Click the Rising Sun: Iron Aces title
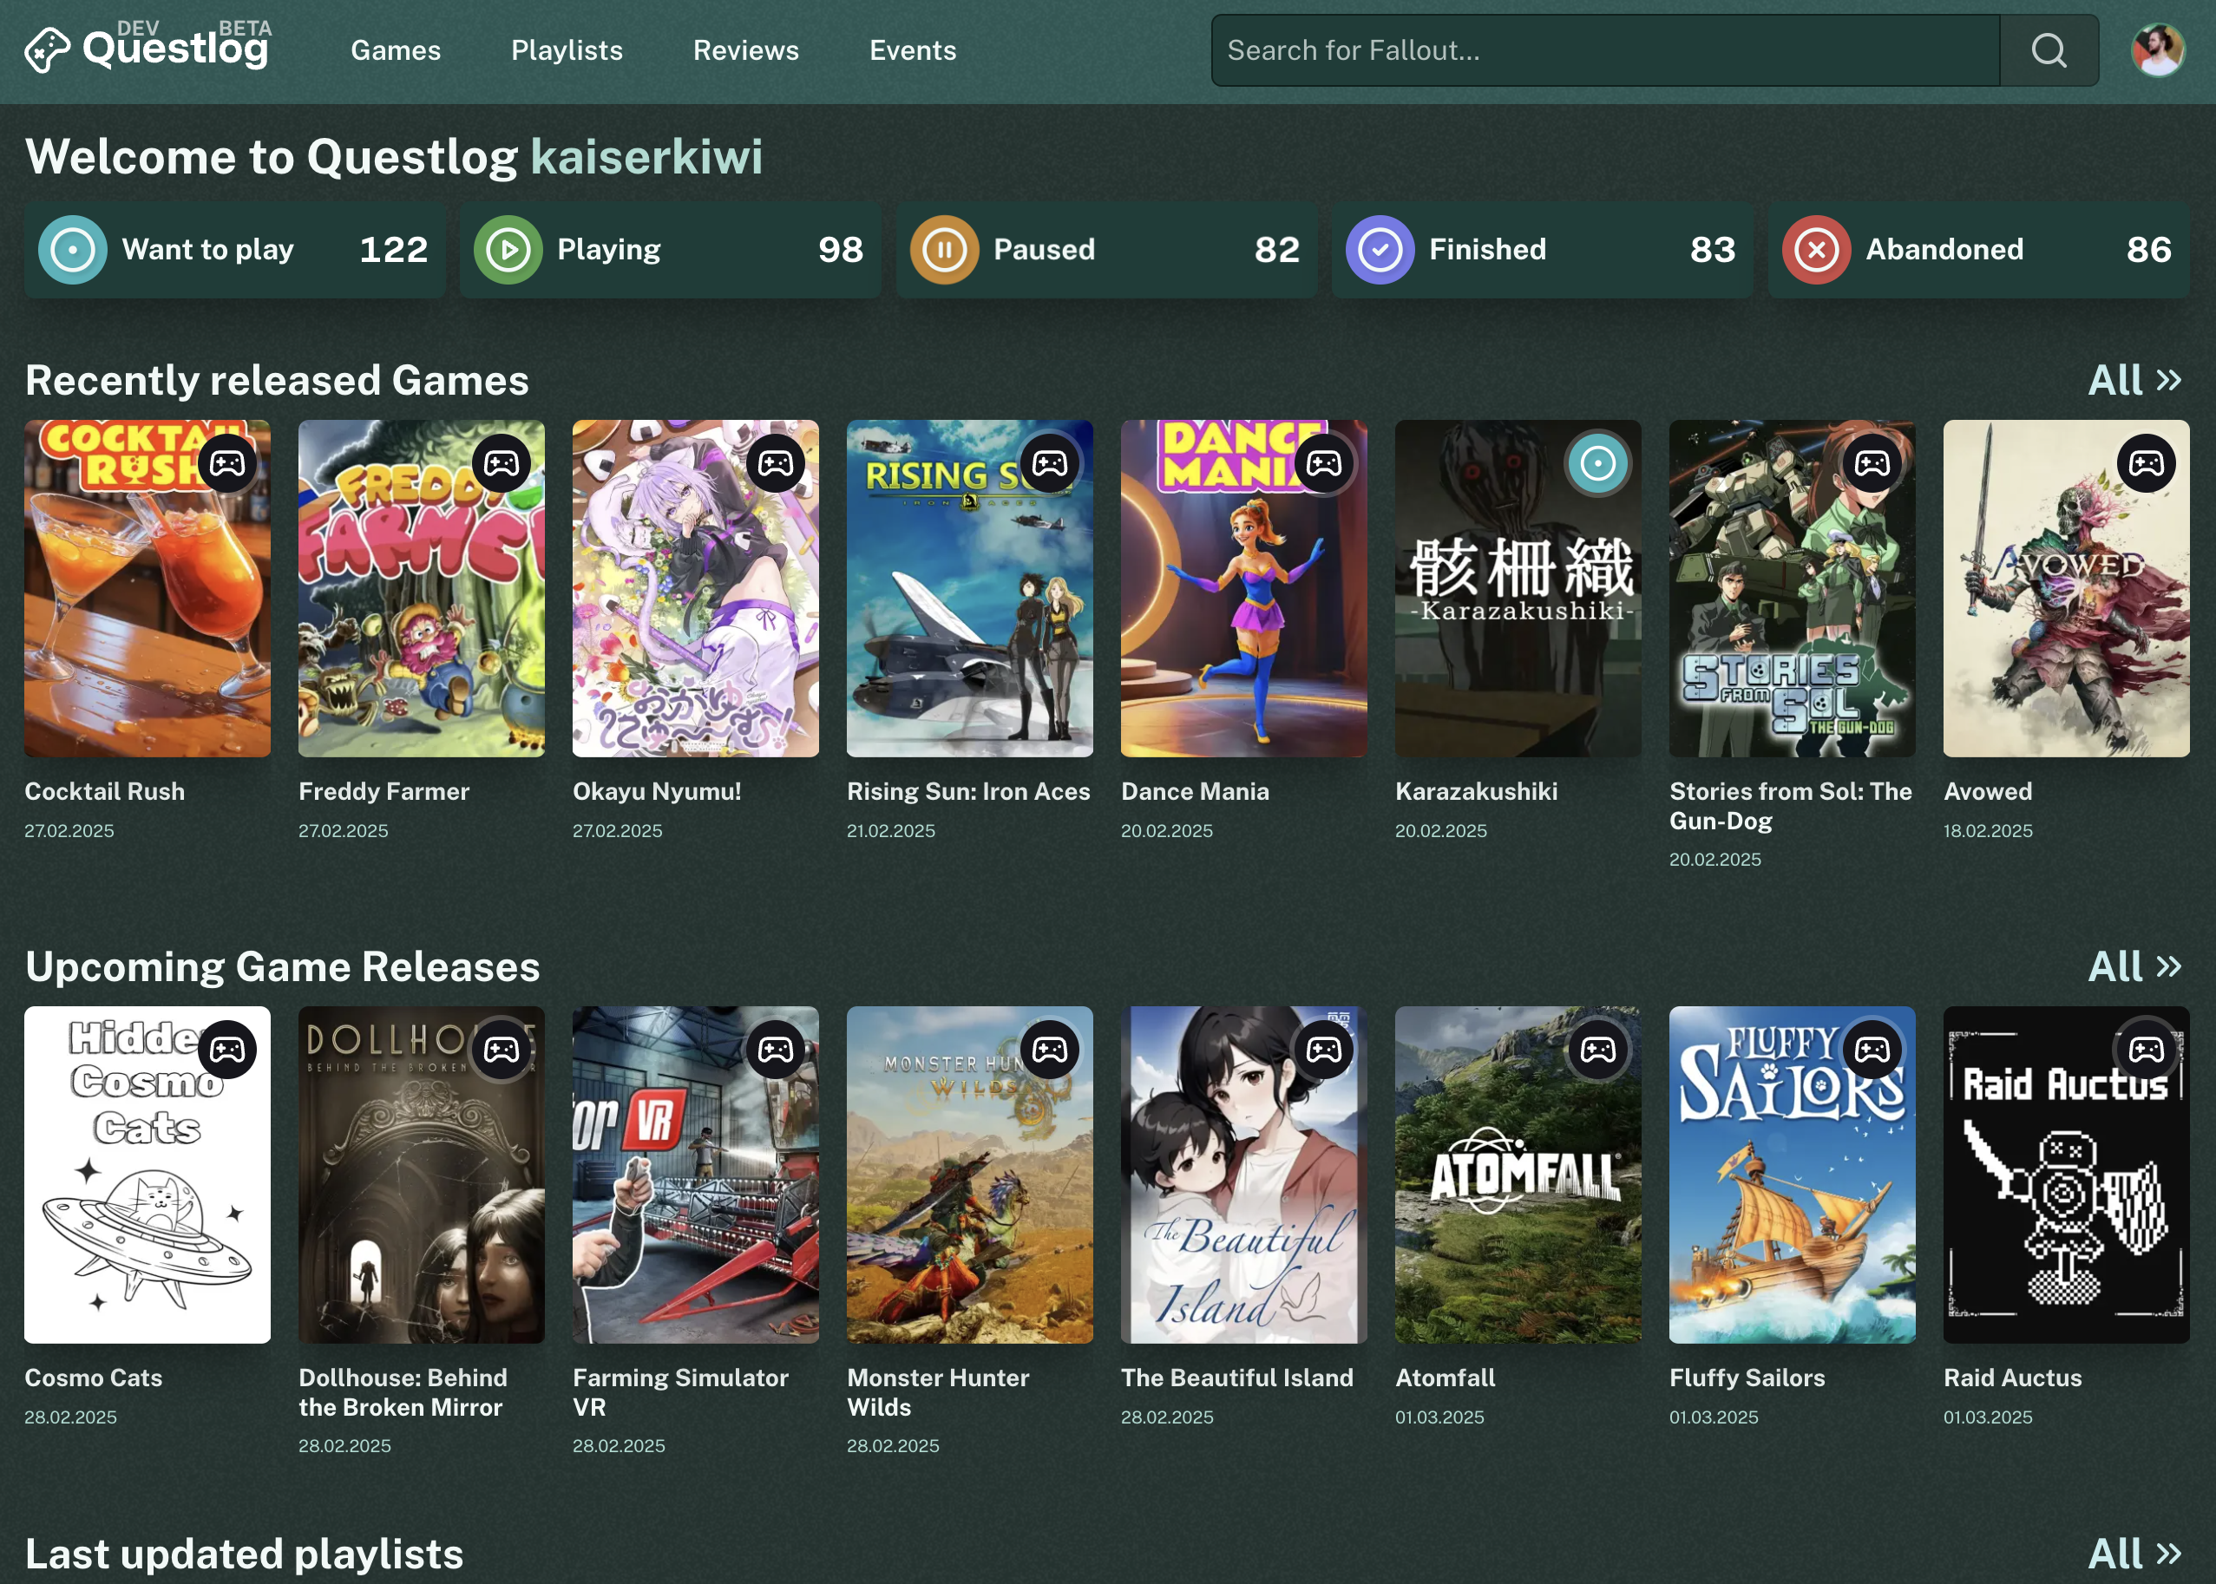This screenshot has height=1584, width=2216. coord(968,791)
